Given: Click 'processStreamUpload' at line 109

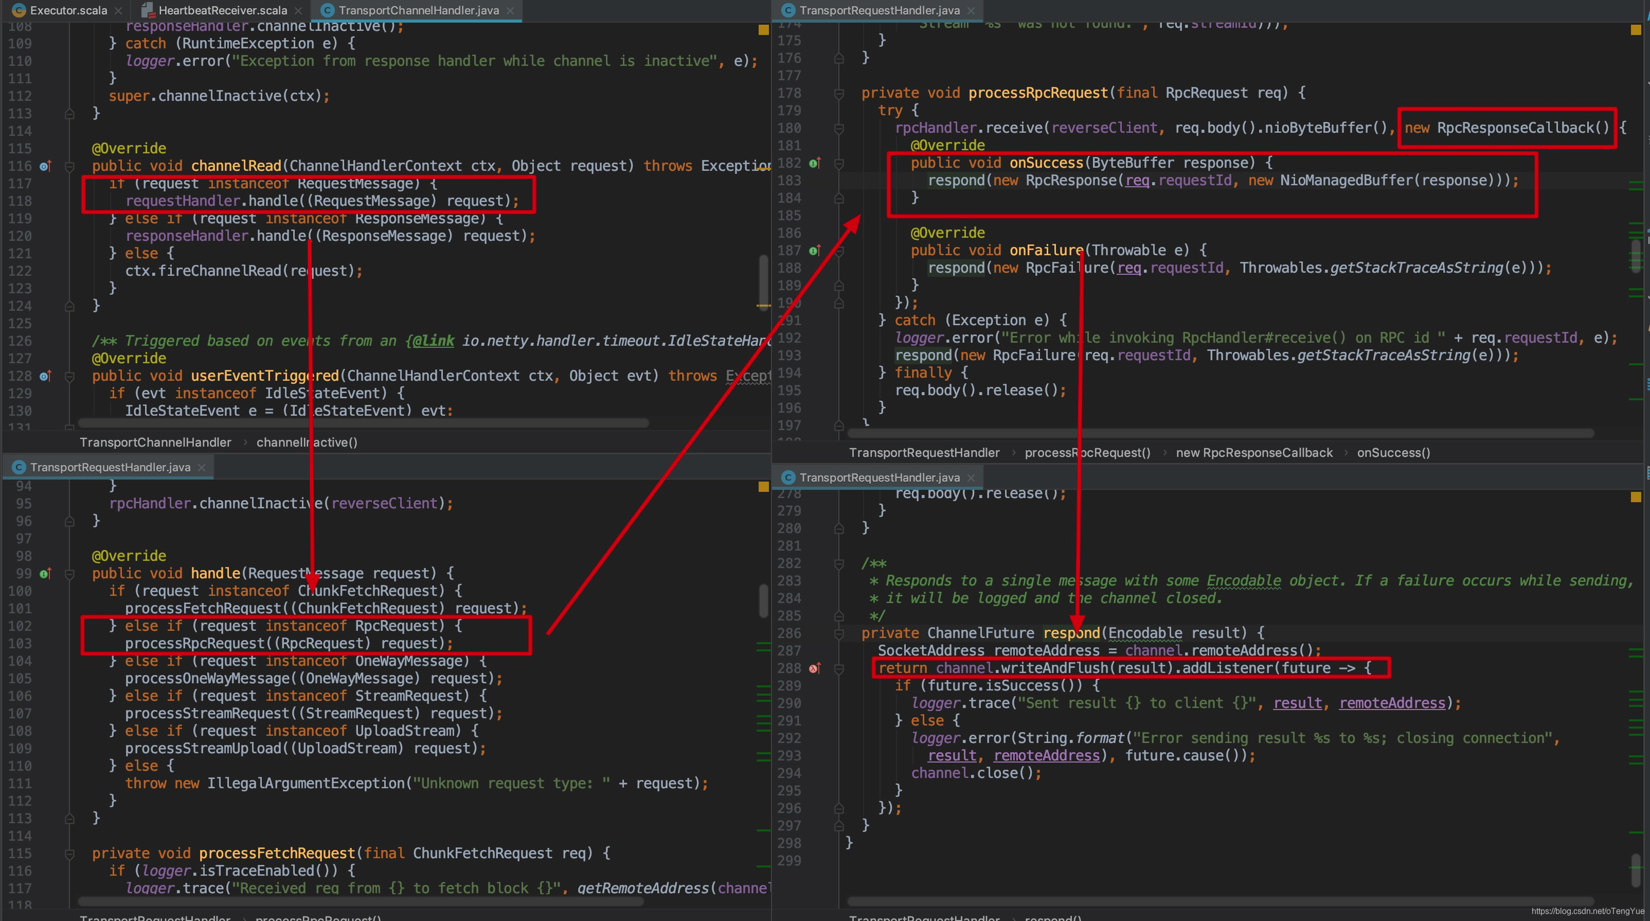Looking at the screenshot, I should (203, 749).
